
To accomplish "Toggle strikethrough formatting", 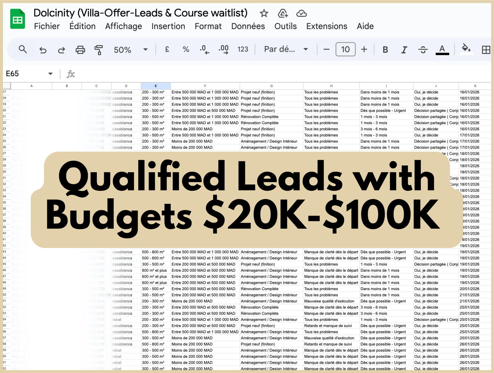I will click(x=423, y=50).
